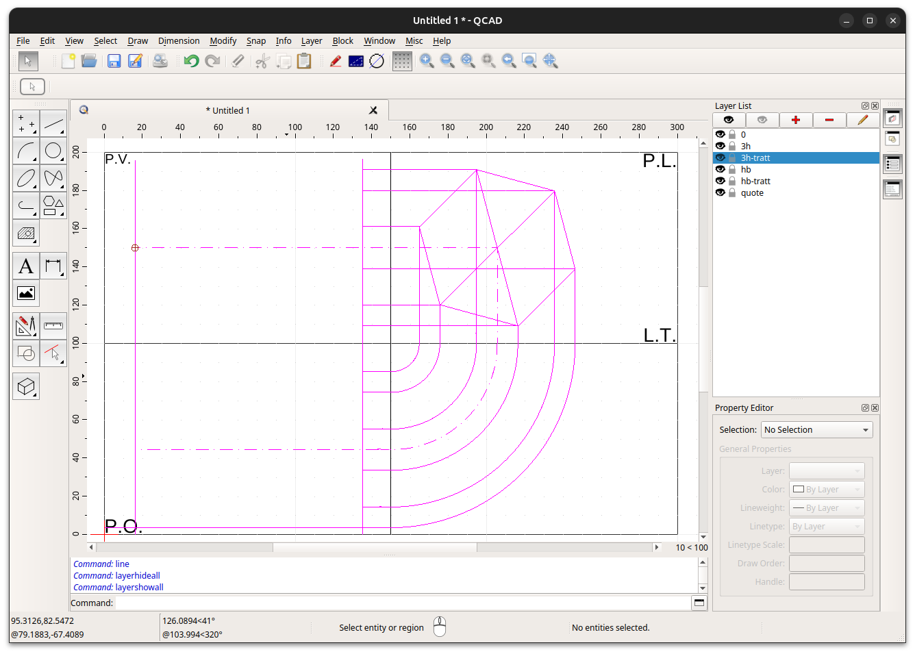
Task: Open the Text tool
Action: (26, 266)
